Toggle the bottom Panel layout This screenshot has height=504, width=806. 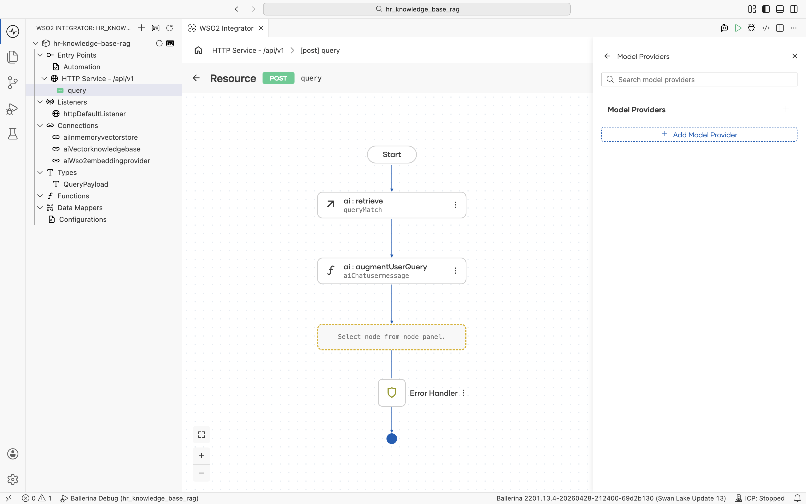click(780, 9)
